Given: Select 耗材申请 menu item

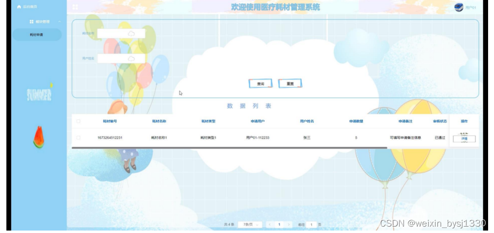Looking at the screenshot, I should (x=37, y=35).
